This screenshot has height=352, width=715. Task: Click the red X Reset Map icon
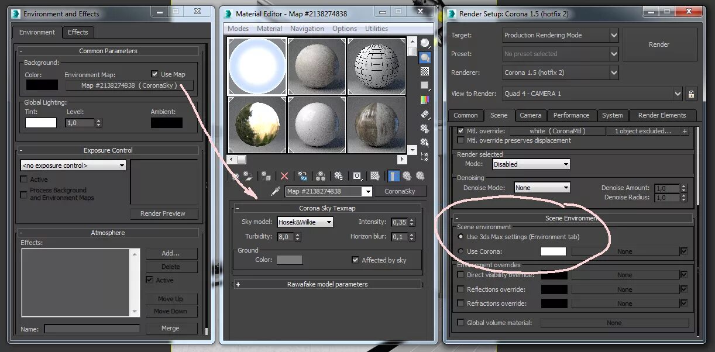pos(284,176)
